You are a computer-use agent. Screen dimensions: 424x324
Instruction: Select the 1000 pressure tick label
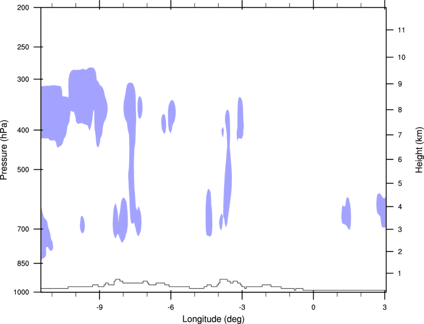[x=21, y=292]
